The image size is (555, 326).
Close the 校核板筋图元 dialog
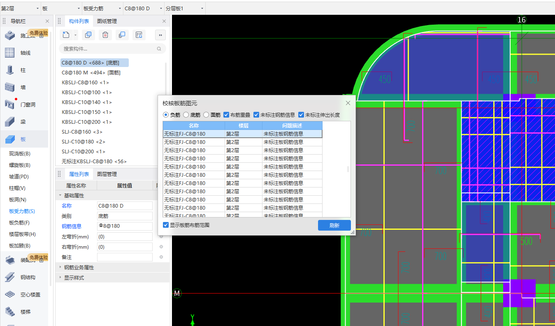click(348, 103)
